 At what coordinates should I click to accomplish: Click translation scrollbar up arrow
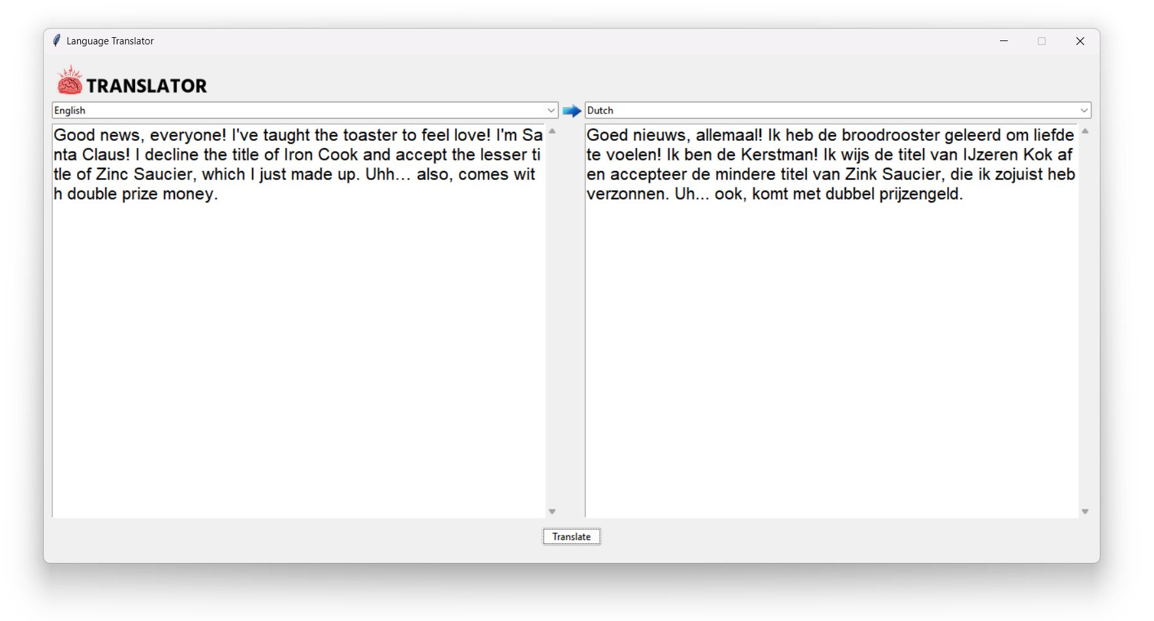coord(1085,131)
